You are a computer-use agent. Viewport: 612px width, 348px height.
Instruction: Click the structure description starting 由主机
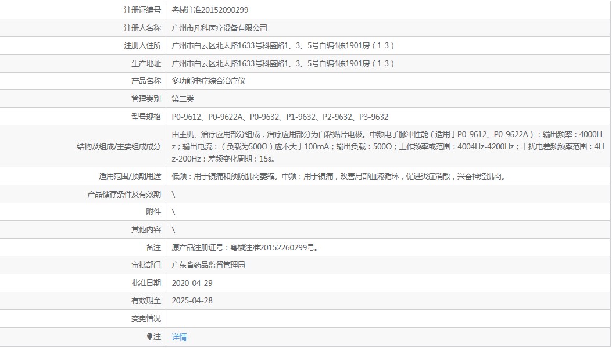coord(388,146)
